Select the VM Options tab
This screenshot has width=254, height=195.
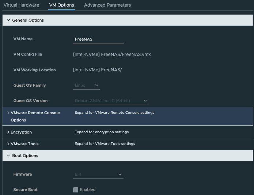[x=61, y=5]
